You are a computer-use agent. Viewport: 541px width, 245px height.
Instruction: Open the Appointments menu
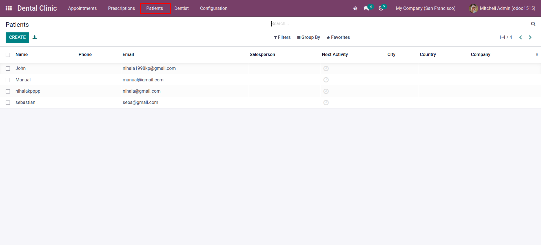(x=82, y=8)
